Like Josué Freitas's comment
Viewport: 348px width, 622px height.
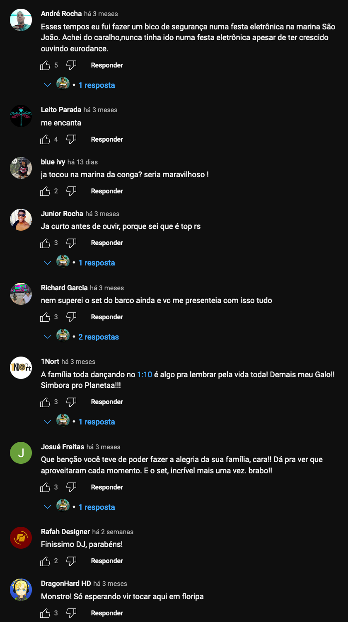[x=45, y=487]
